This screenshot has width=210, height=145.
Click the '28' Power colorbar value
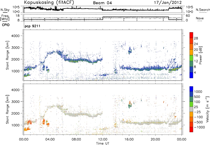point(196,38)
